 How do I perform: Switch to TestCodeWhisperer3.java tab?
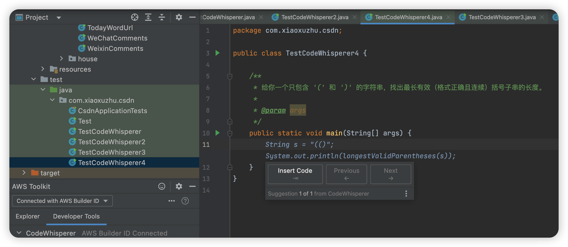pyautogui.click(x=502, y=17)
